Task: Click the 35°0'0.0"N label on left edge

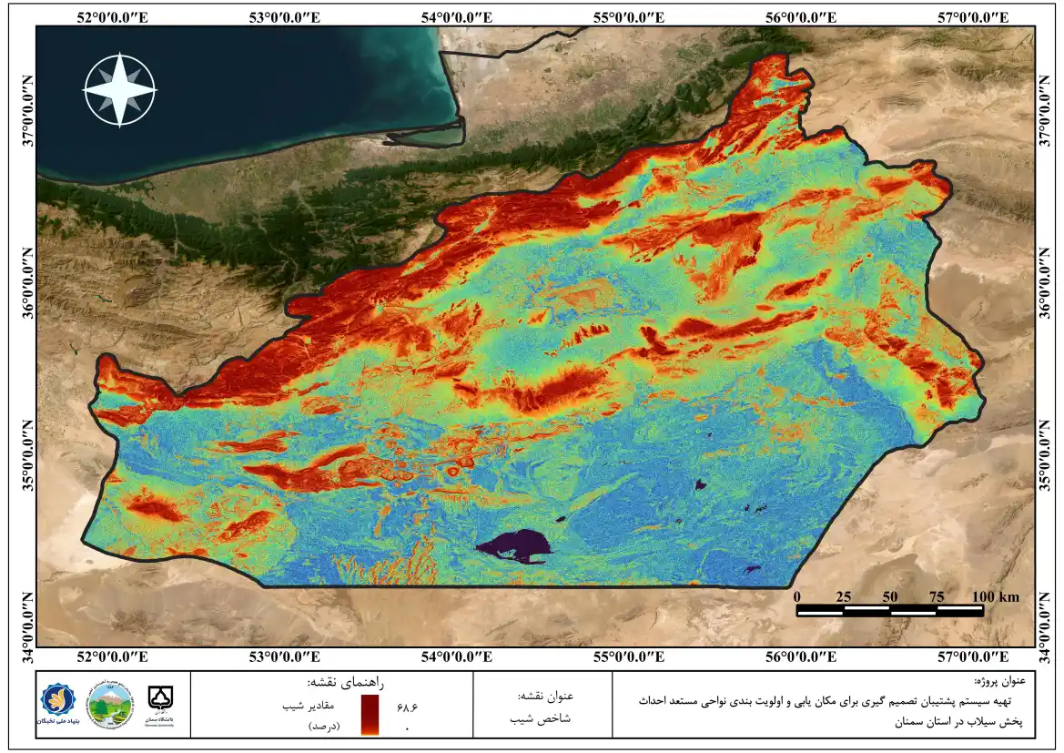Action: pos(27,455)
